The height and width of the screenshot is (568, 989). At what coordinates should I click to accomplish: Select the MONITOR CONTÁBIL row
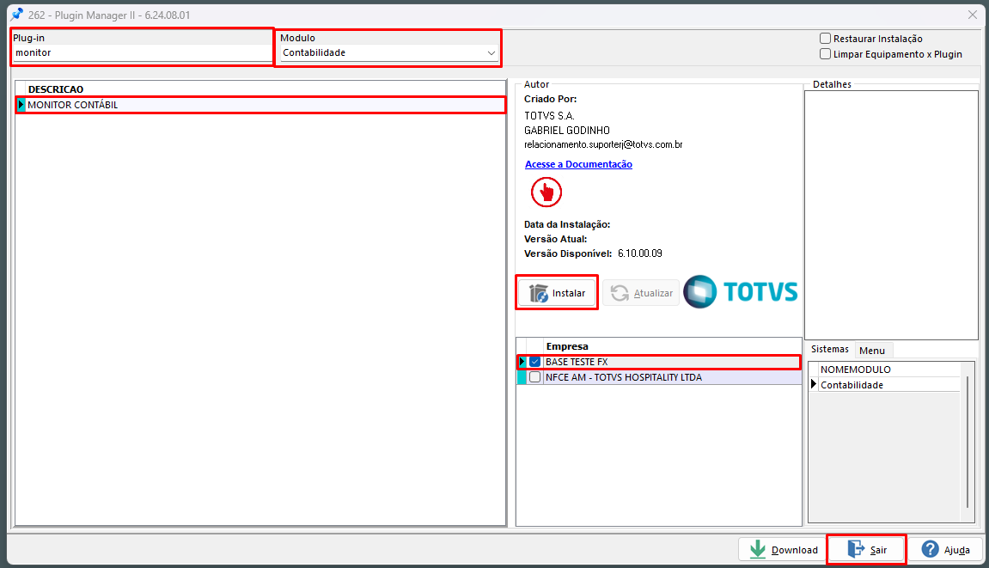click(x=260, y=105)
